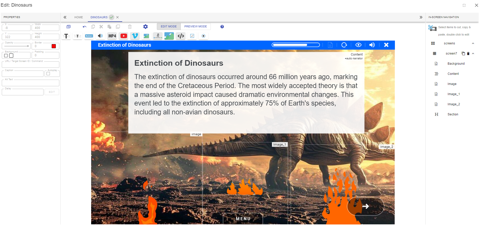Insert an HTML code element

point(181,36)
